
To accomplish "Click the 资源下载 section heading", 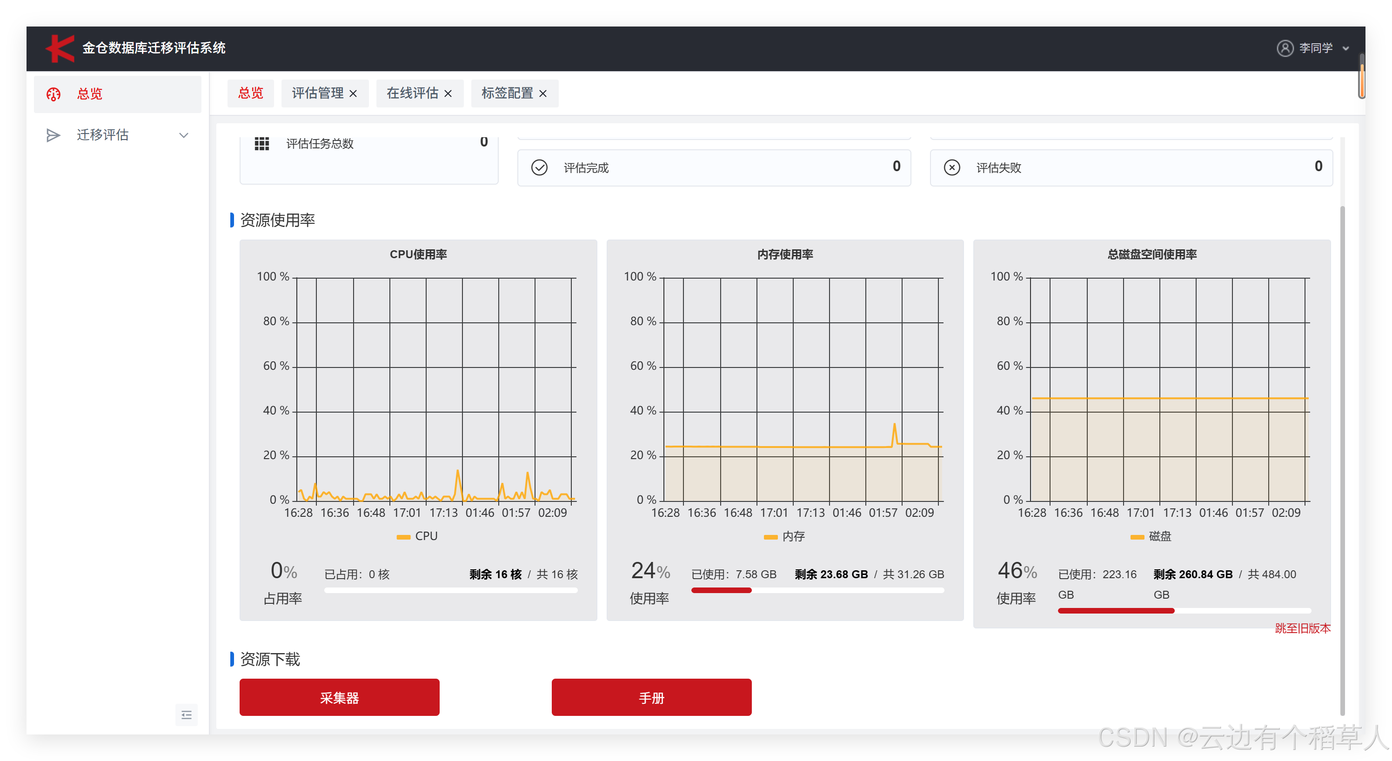I will pos(270,659).
